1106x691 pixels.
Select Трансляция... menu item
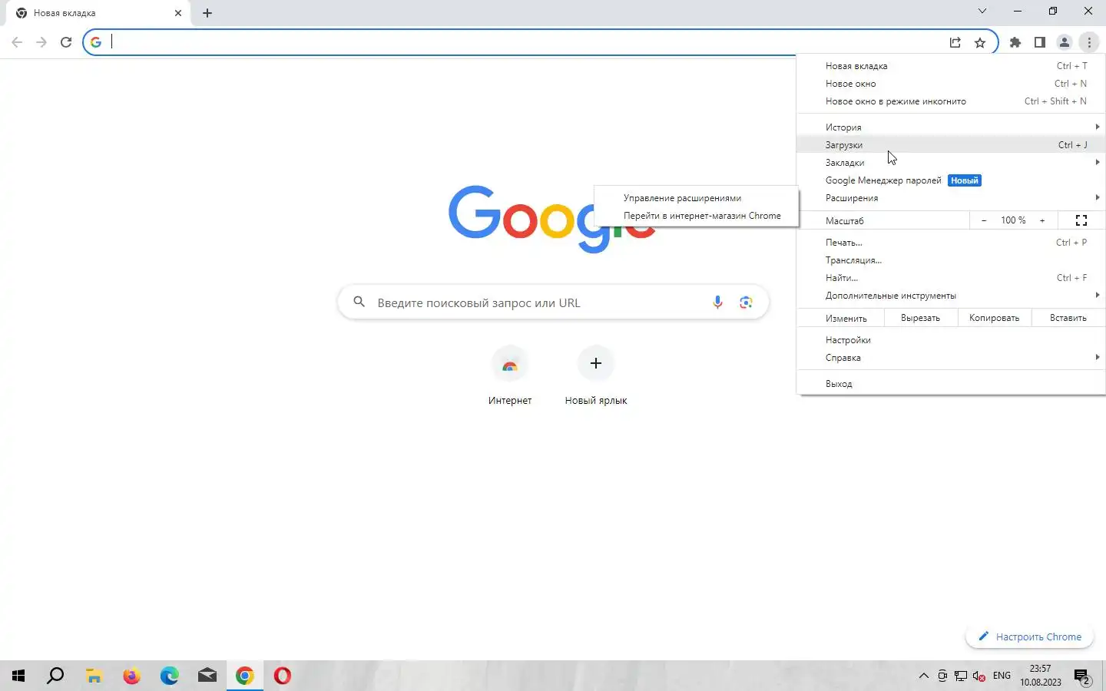click(951, 260)
